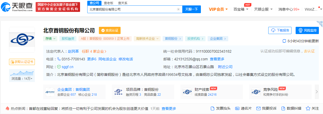The image size is (323, 114).
Task: Open the 首都在线董秘回复 news headline
Action: tap(89, 109)
